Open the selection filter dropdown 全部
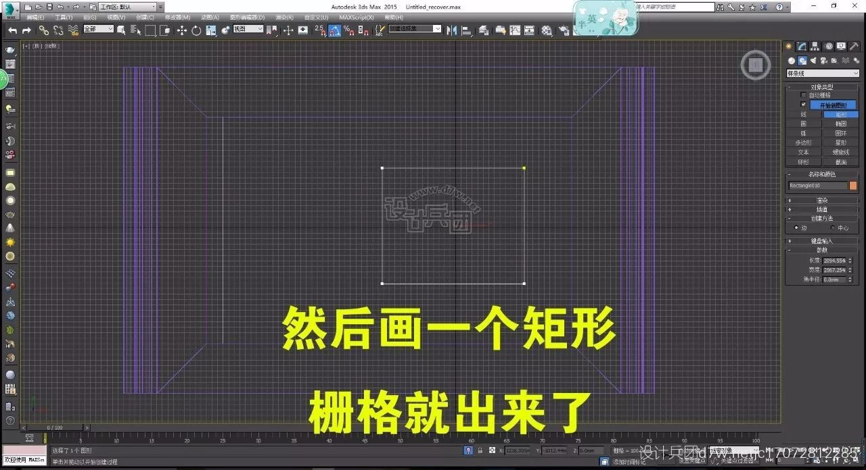Screen dimensions: 866x470 click(99, 29)
